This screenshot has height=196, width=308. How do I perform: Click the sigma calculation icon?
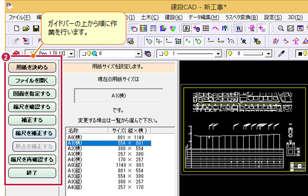(295, 41)
